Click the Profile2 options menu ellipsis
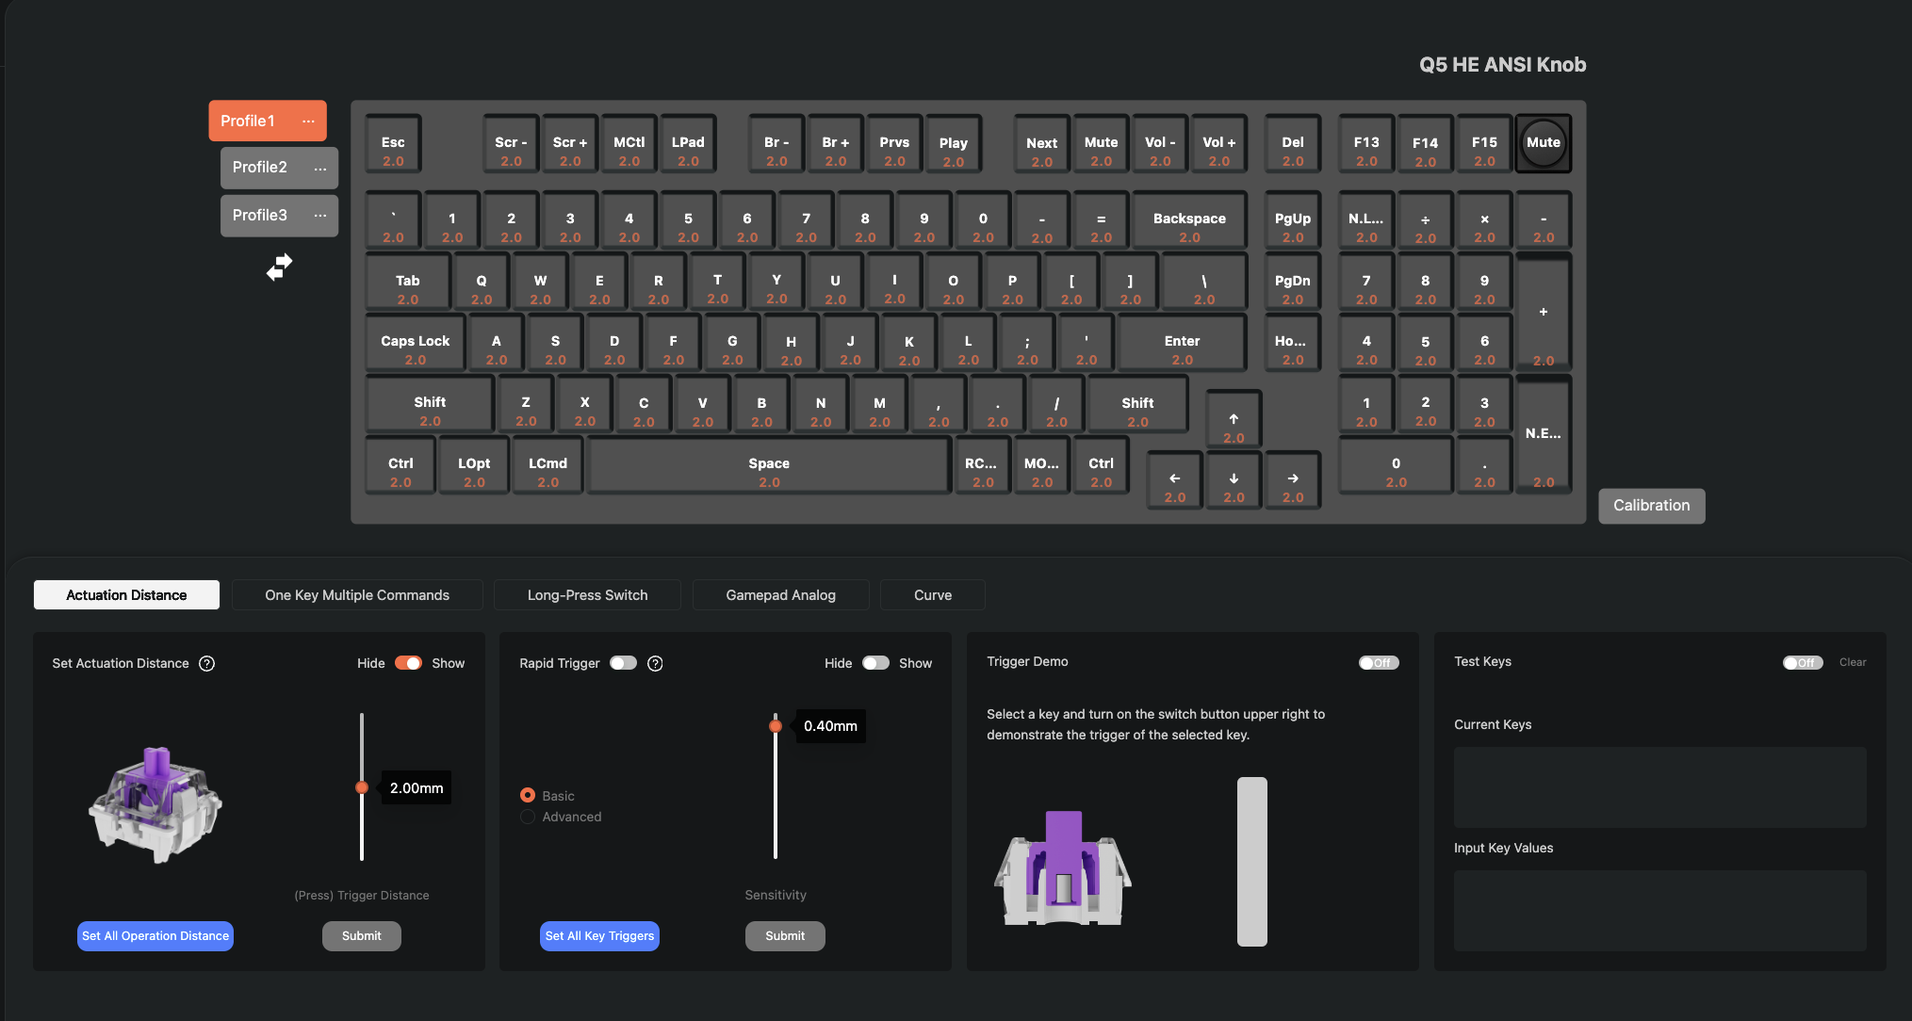 (x=320, y=168)
